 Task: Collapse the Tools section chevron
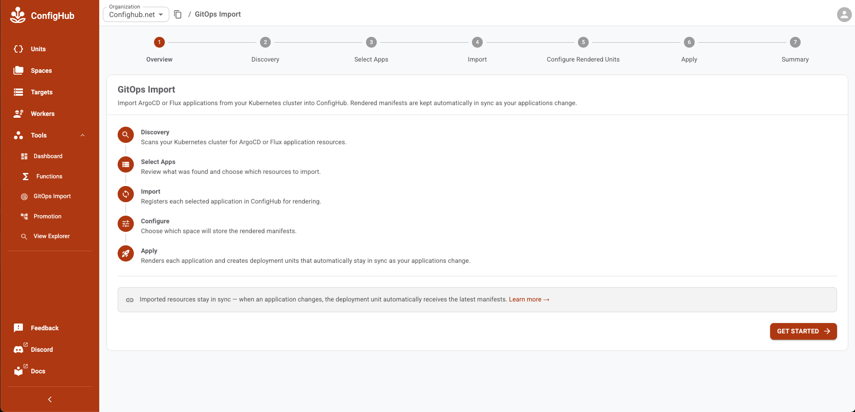coord(83,135)
